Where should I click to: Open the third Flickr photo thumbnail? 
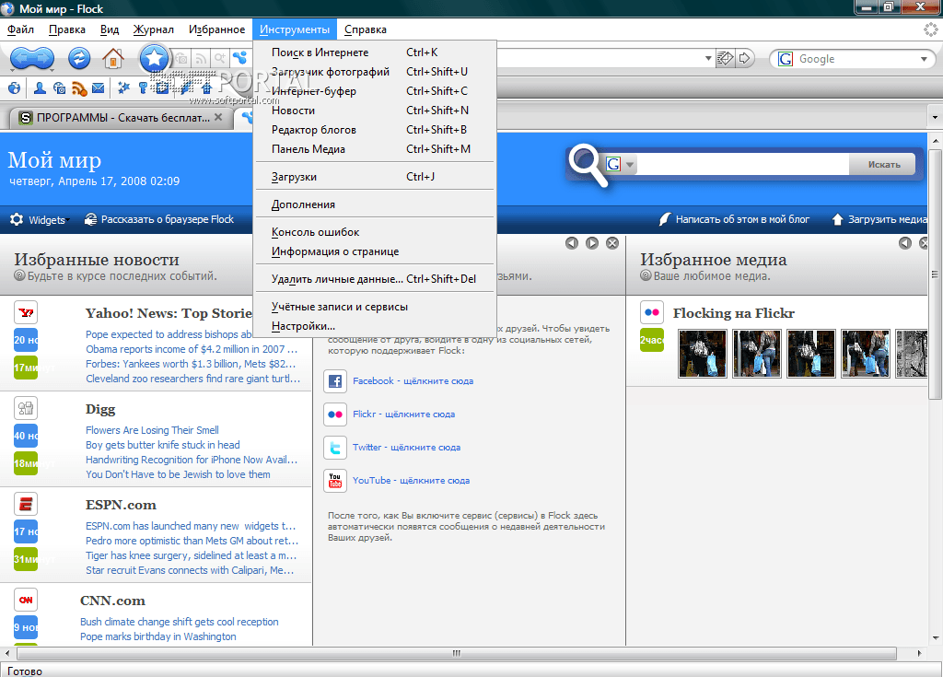810,354
